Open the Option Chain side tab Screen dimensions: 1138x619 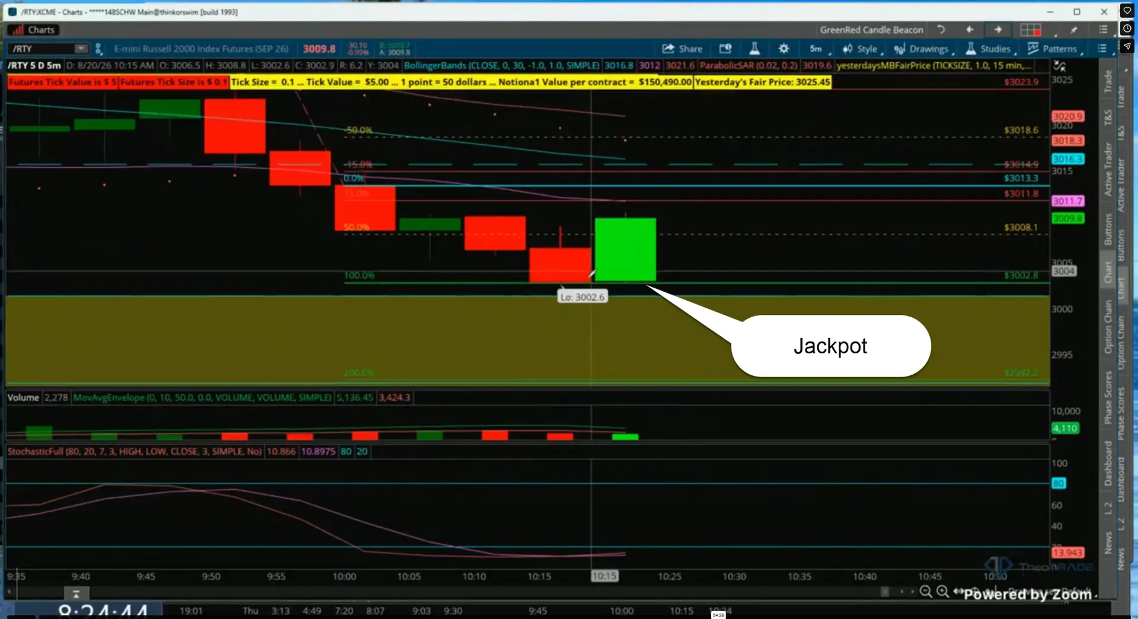pyautogui.click(x=1108, y=327)
